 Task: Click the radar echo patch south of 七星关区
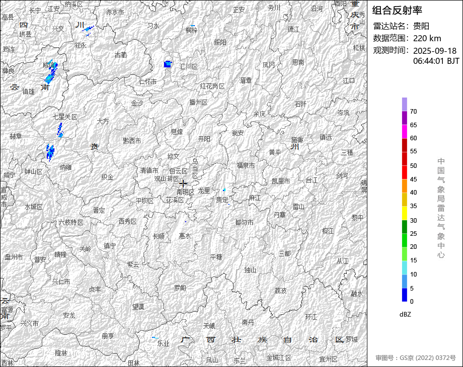(60, 130)
